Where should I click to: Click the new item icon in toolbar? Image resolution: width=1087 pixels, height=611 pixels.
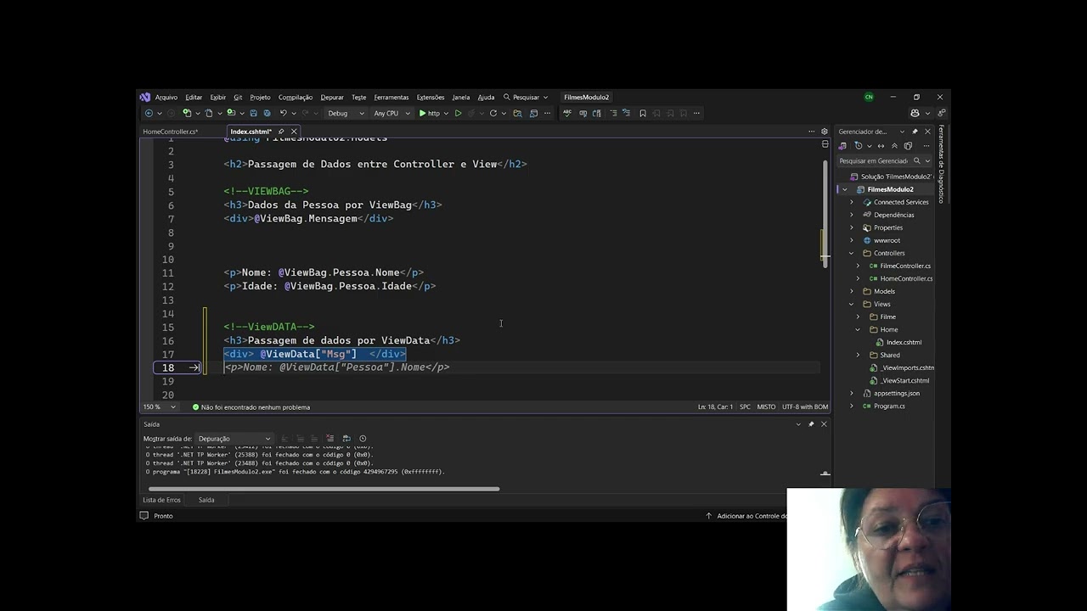click(187, 113)
